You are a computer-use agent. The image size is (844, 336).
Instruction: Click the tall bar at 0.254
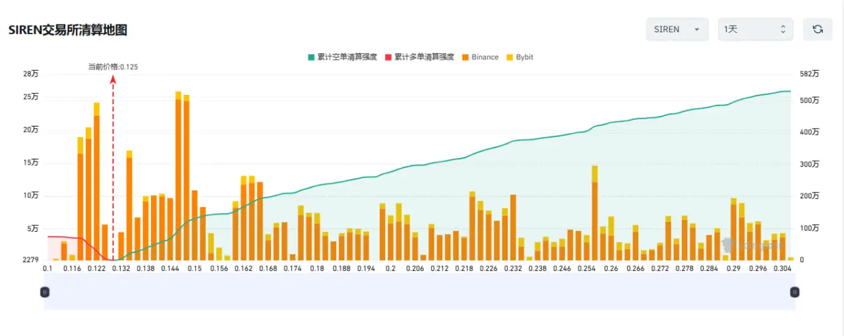pos(595,213)
